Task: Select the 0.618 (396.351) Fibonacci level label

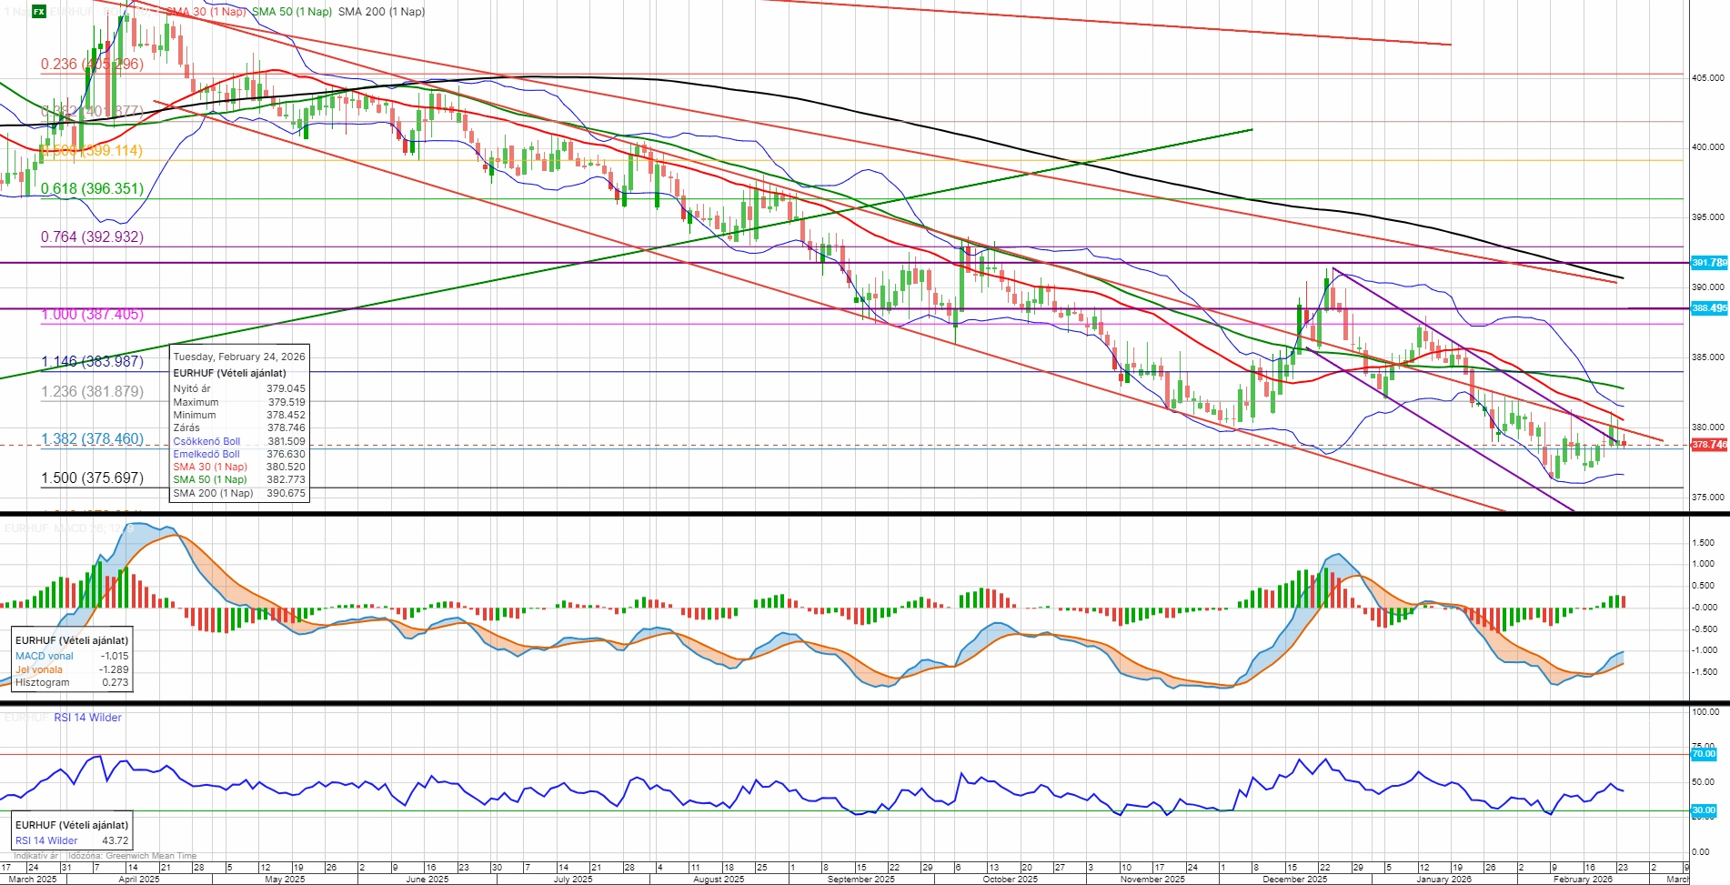Action: click(x=92, y=189)
